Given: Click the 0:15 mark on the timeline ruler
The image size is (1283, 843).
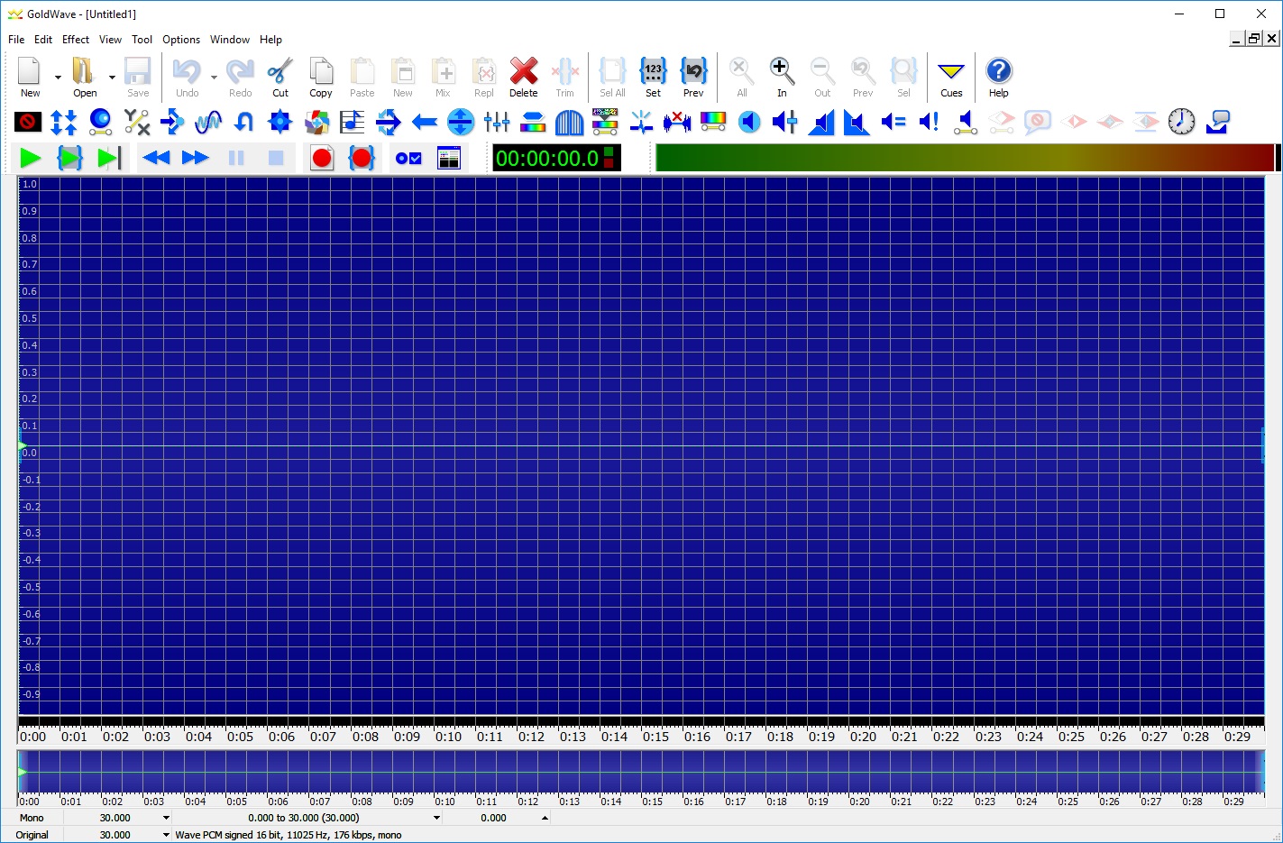Looking at the screenshot, I should click(655, 737).
